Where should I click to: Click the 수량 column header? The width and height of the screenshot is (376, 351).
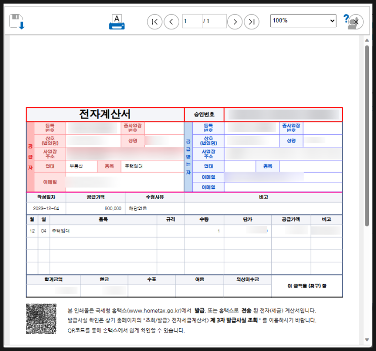(204, 219)
